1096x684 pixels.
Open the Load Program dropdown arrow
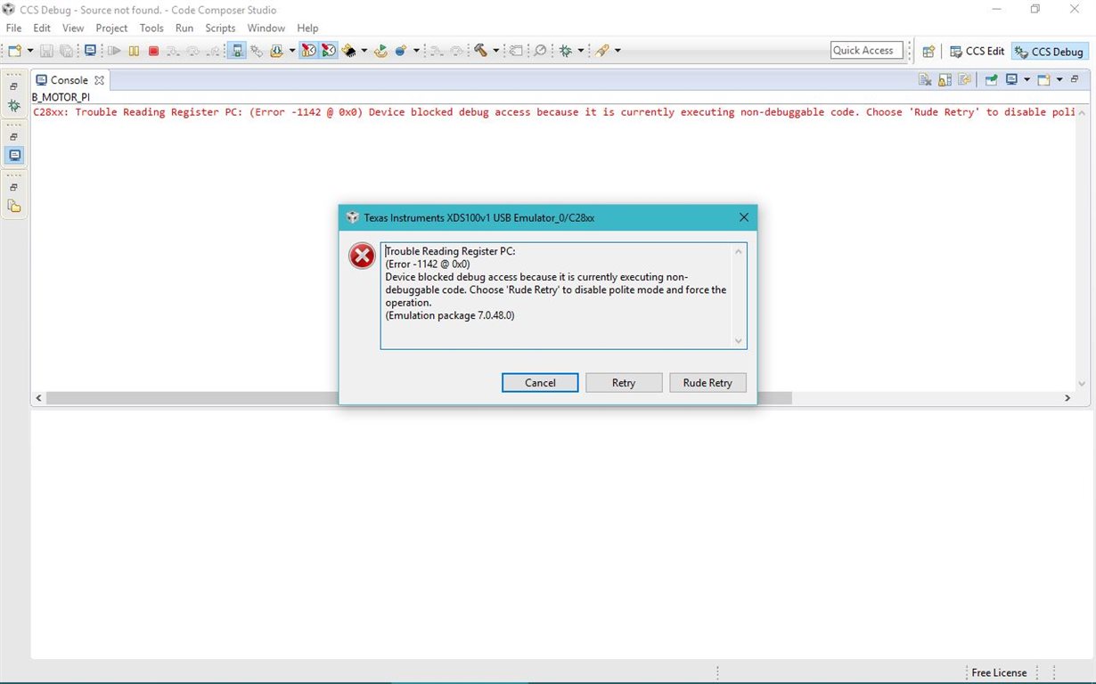[292, 51]
